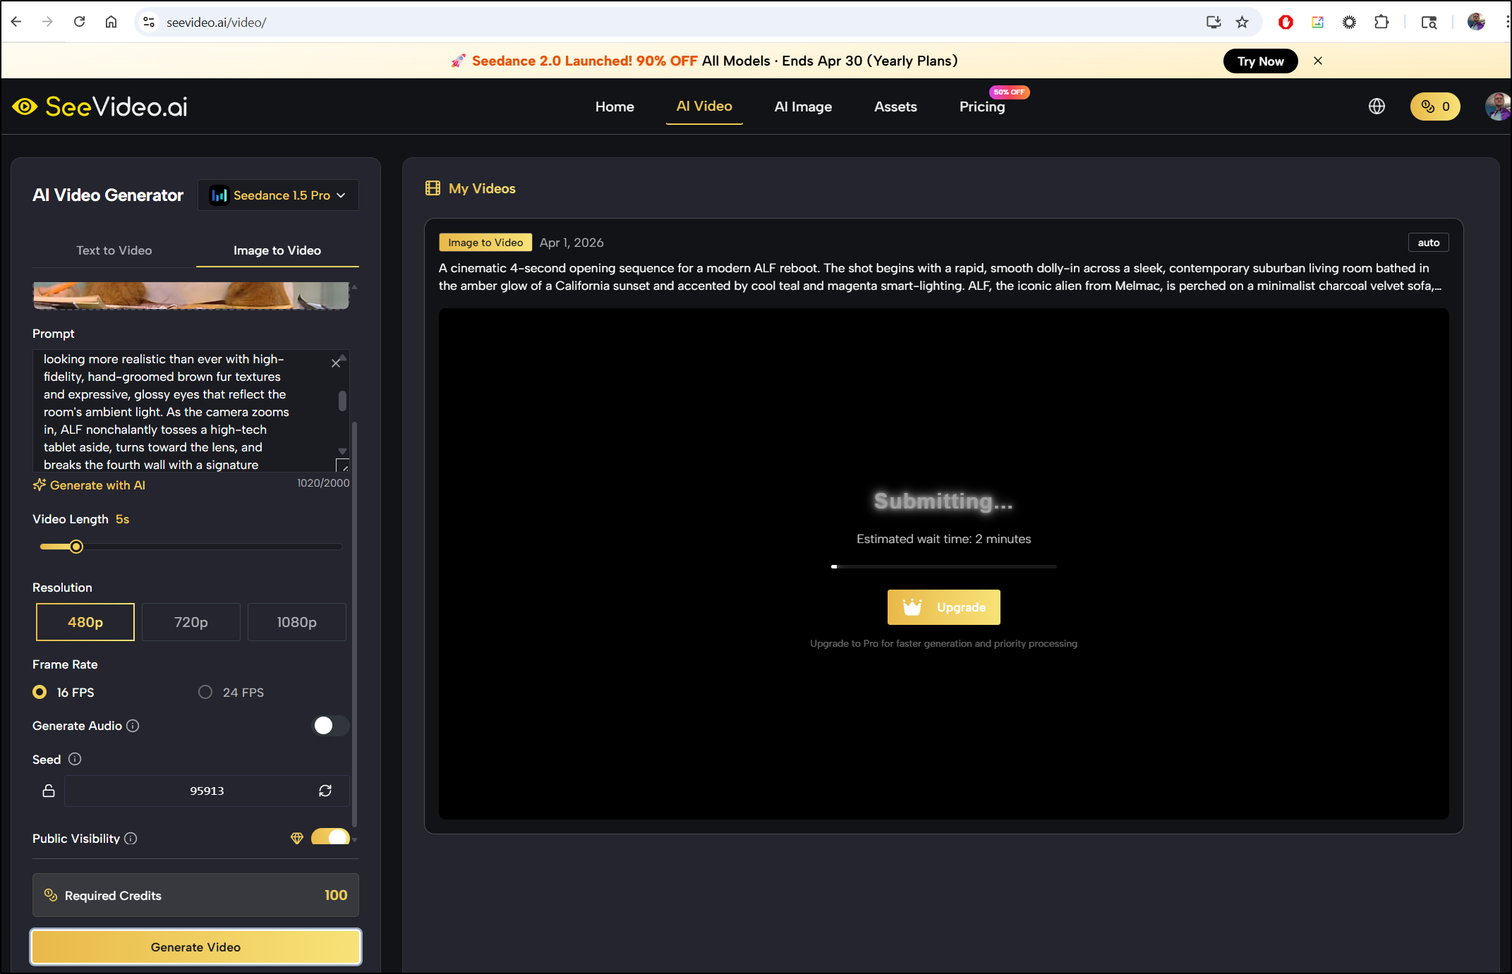The image size is (1512, 974).
Task: Click the Video Length slider handle
Action: pos(76,547)
